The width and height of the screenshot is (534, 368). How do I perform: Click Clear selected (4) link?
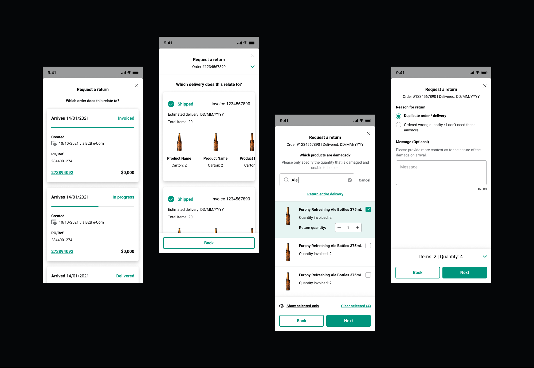click(x=356, y=306)
